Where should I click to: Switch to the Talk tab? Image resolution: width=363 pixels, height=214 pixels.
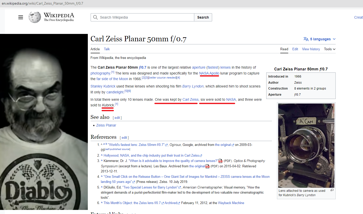point(107,49)
